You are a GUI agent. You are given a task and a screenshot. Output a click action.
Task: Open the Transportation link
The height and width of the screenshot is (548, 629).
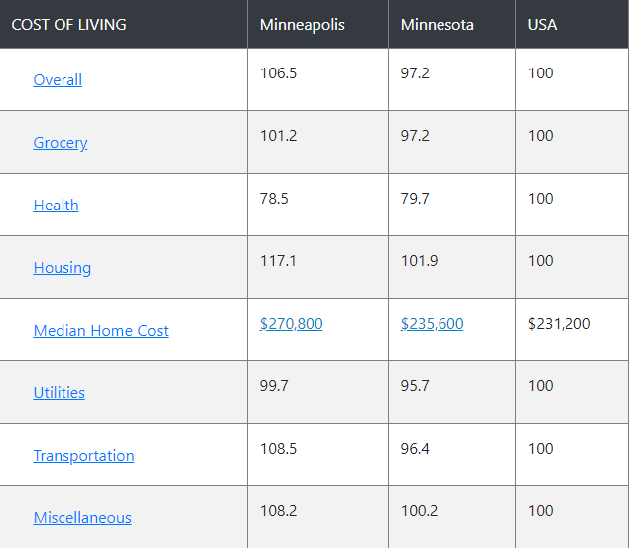pyautogui.click(x=83, y=456)
